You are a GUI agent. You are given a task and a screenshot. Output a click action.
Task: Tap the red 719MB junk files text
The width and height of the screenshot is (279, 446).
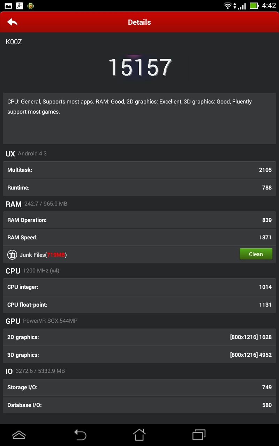56,255
